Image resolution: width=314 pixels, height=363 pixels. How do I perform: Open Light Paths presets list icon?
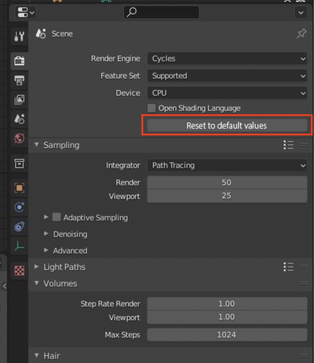pyautogui.click(x=288, y=267)
